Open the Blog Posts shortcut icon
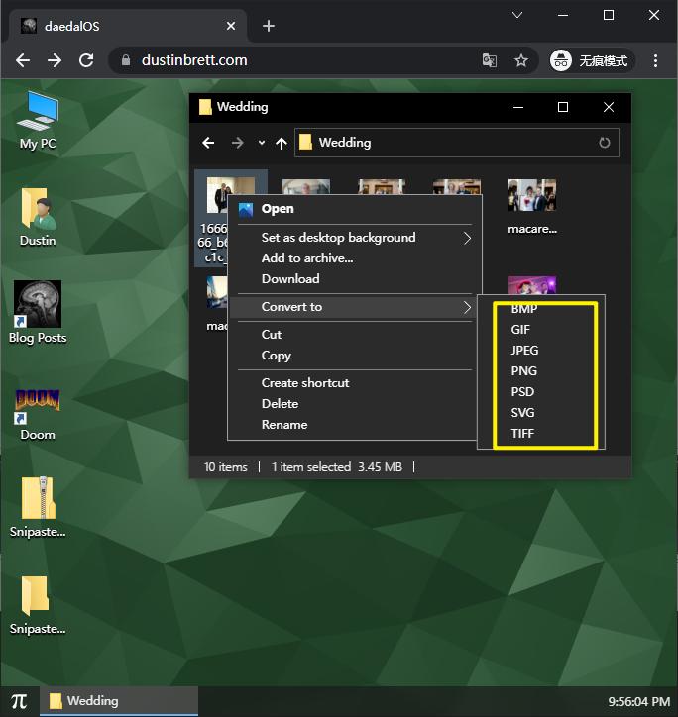The width and height of the screenshot is (678, 717). 38,312
